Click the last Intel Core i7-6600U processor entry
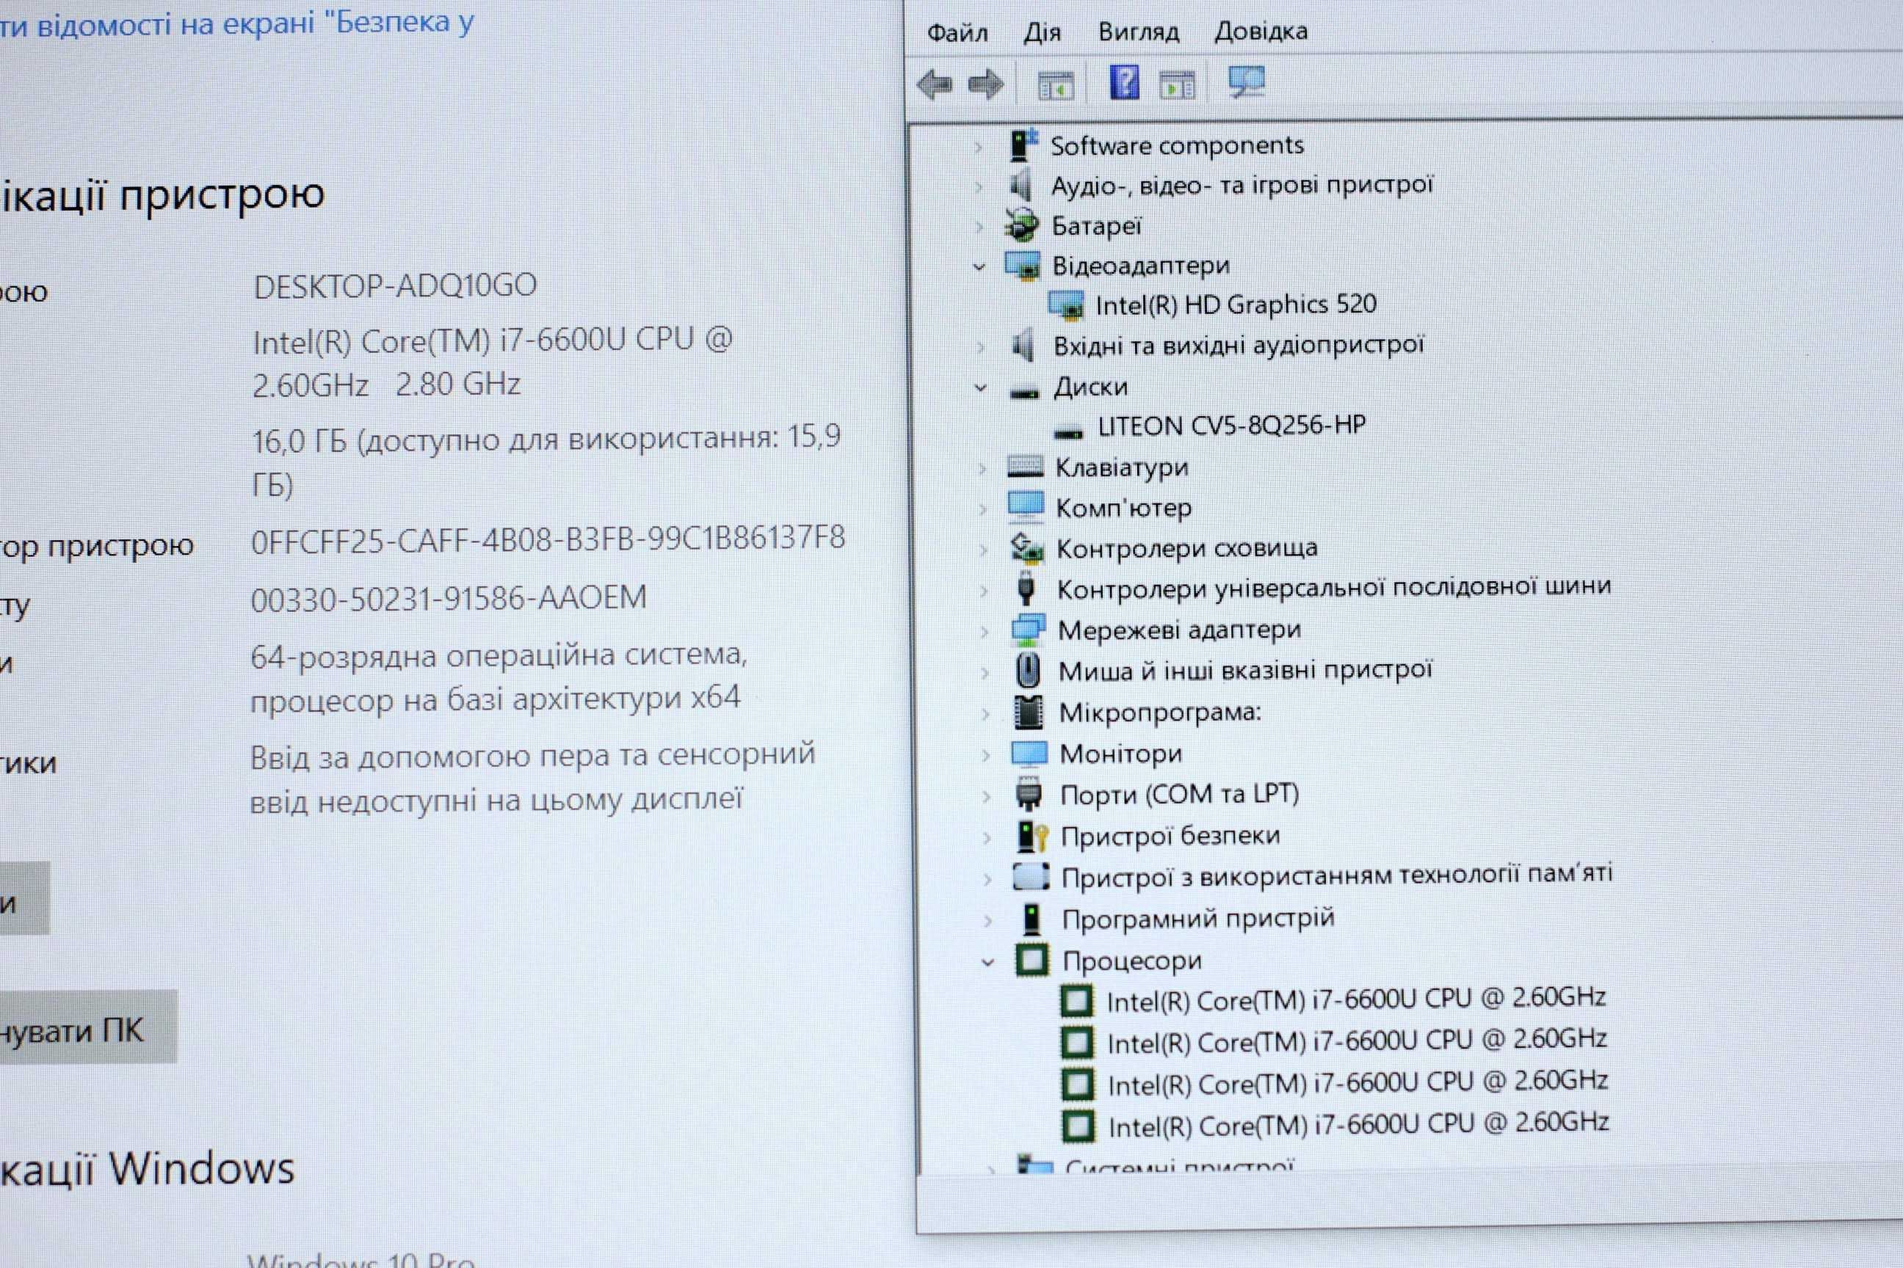 [x=1358, y=1125]
